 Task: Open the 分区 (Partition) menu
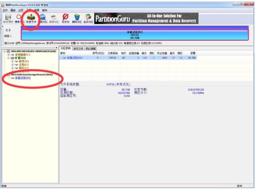(x=21, y=10)
